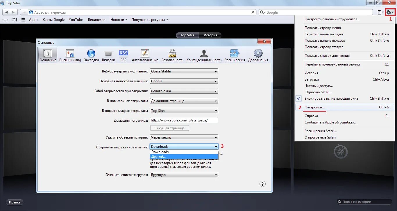397x211 pixels.
Task: Expand Очищать список загрузок dropdown
Action: tap(184, 175)
